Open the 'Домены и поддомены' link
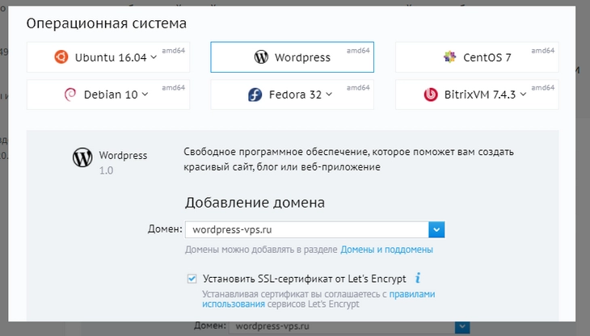This screenshot has width=590, height=336. click(386, 250)
